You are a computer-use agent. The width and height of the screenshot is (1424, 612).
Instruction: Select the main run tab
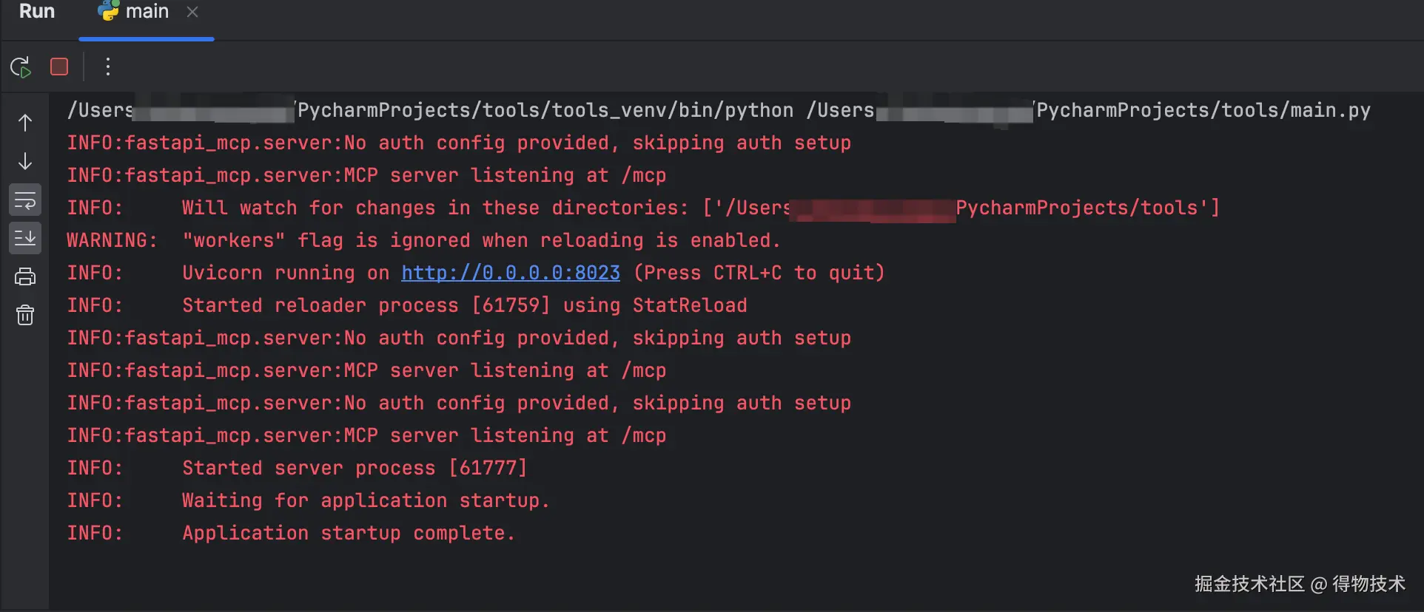(x=147, y=12)
